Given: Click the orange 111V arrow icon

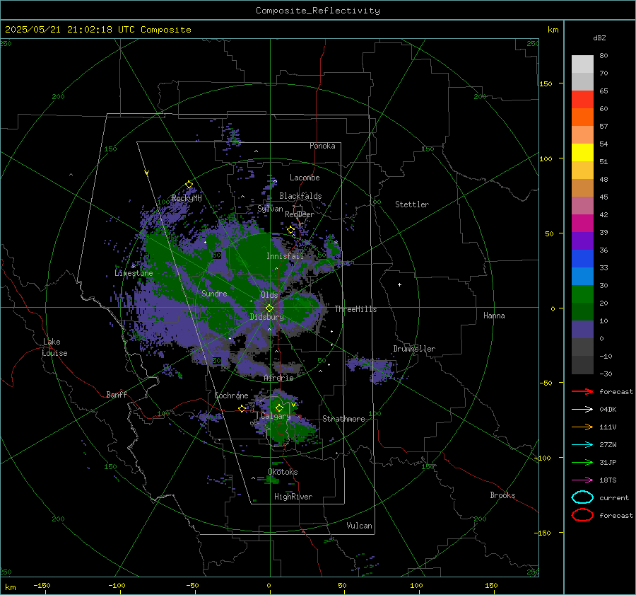Looking at the screenshot, I should coord(582,427).
